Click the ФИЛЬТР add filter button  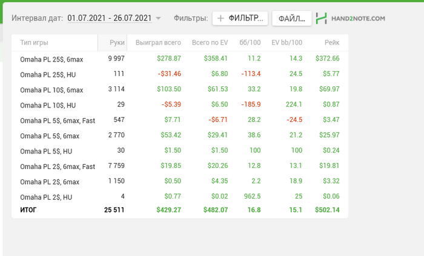coord(240,18)
